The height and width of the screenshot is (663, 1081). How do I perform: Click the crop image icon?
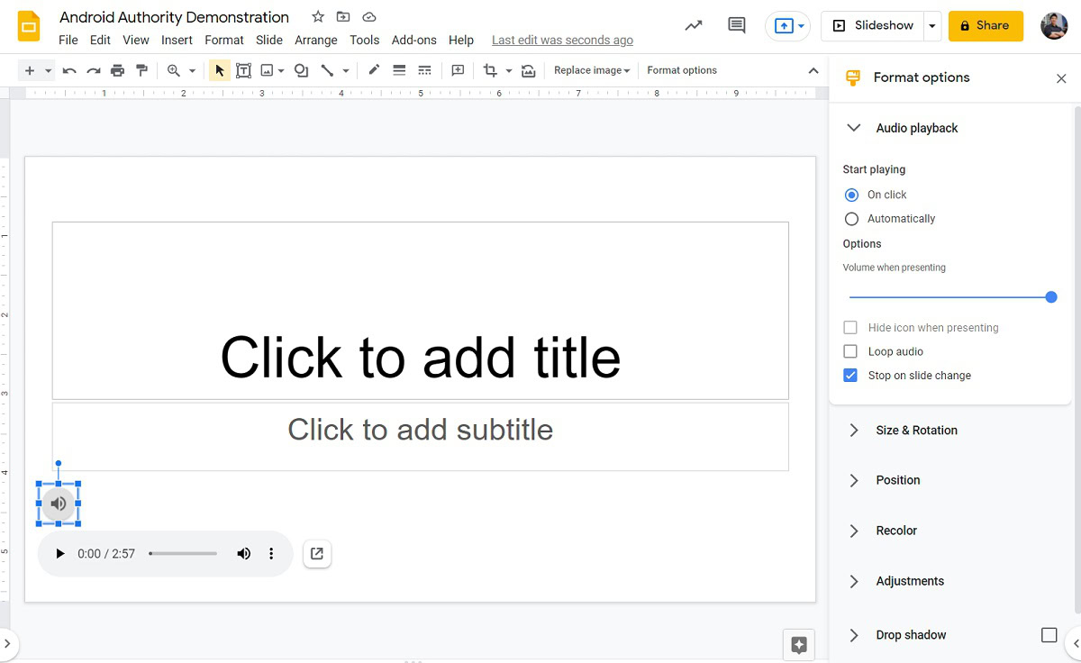click(x=490, y=70)
